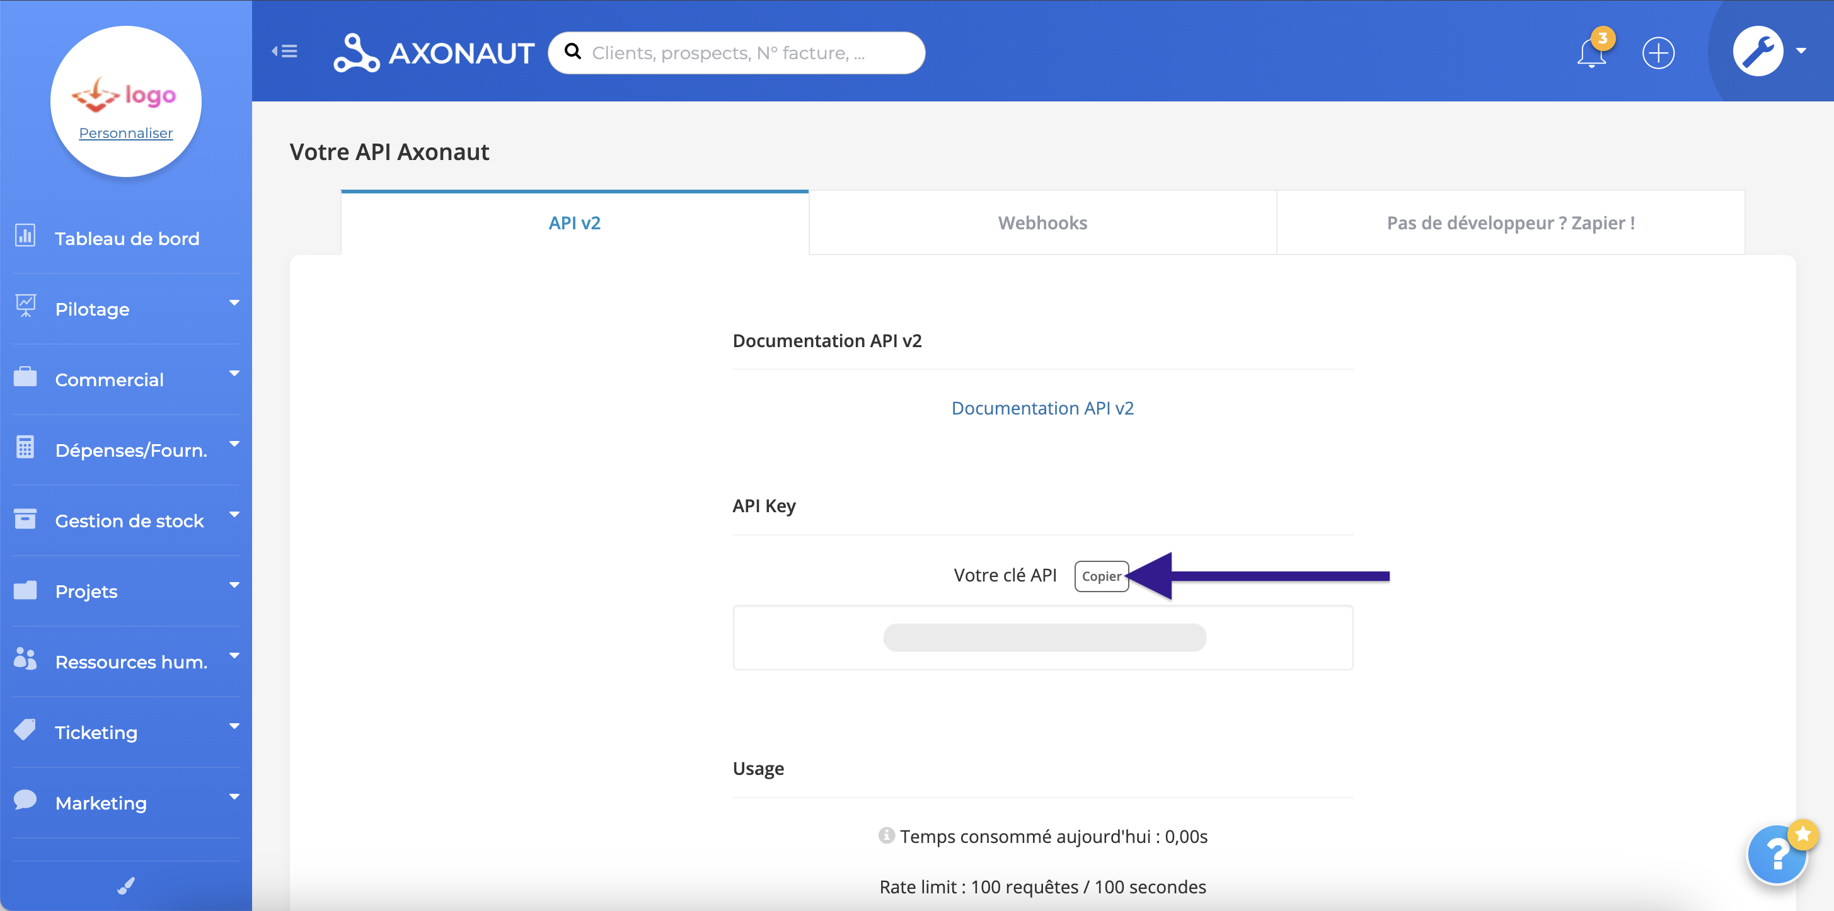Open Tableau de bord from sidebar
1834x911 pixels.
click(x=127, y=238)
